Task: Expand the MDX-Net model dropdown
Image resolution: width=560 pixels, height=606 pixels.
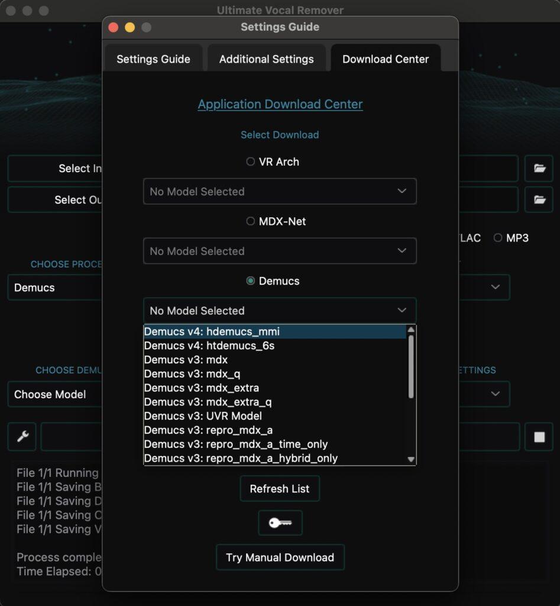Action: [280, 252]
